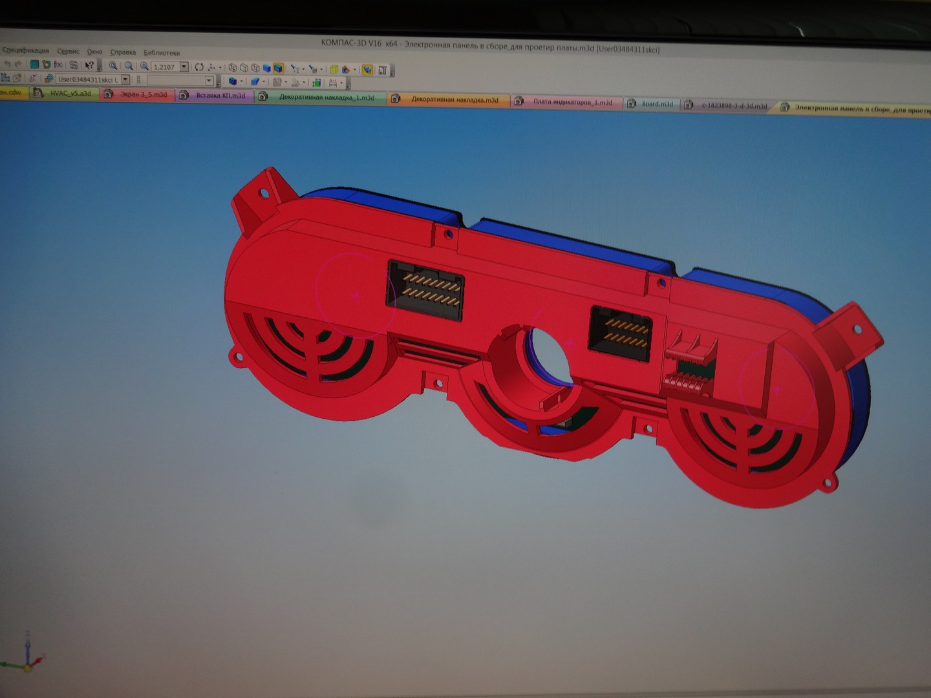Open the zoom scale dropdown arrow
The height and width of the screenshot is (698, 931).
[x=184, y=67]
